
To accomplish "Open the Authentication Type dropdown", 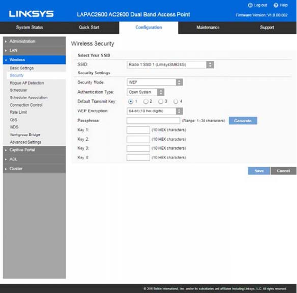I will point(146,92).
